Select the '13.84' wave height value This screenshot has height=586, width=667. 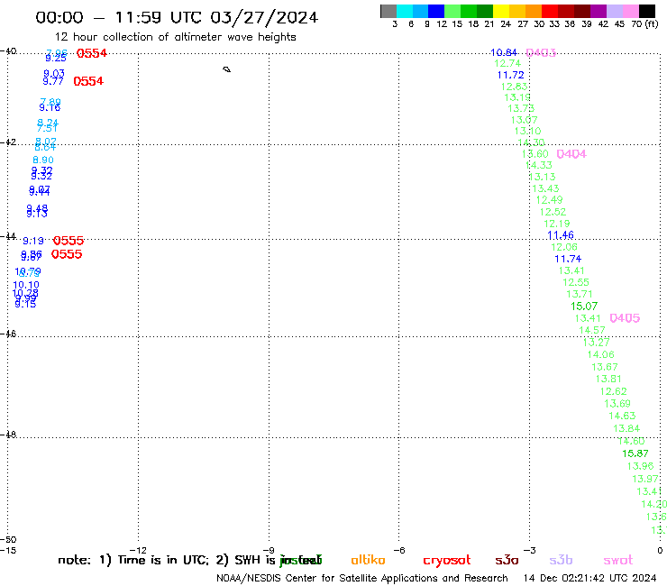[x=626, y=428]
